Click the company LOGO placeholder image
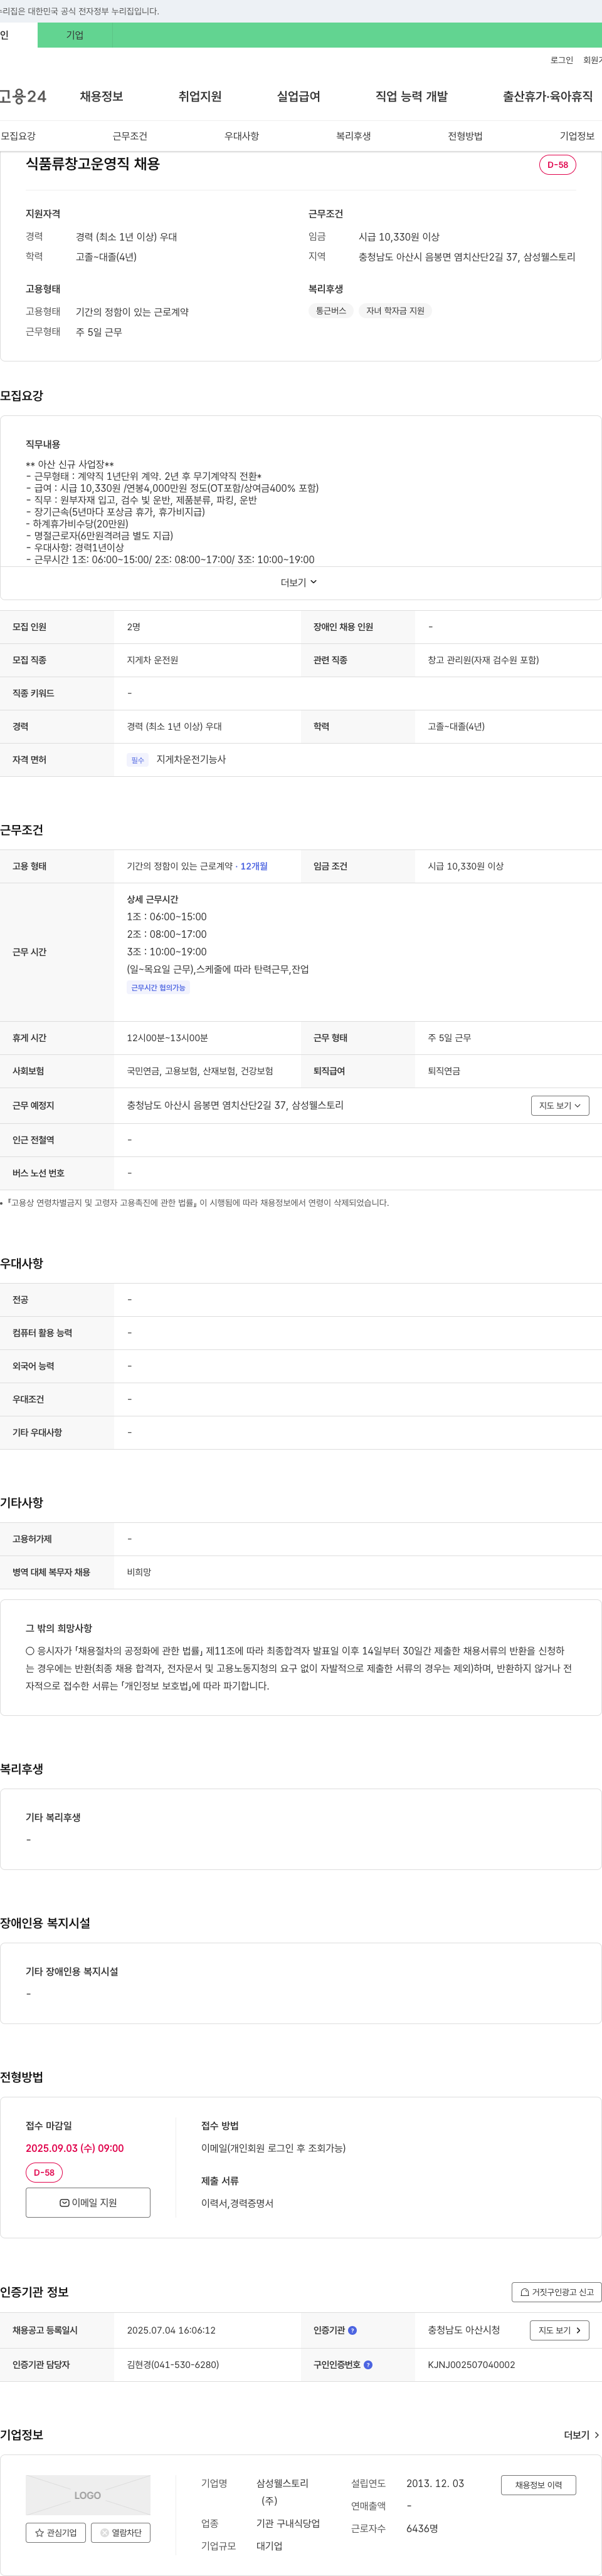Image resolution: width=602 pixels, height=2576 pixels. point(88,2495)
